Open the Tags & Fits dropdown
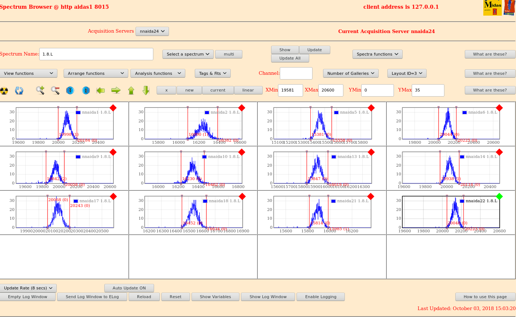Screen dimensions: 516x317 coord(213,73)
